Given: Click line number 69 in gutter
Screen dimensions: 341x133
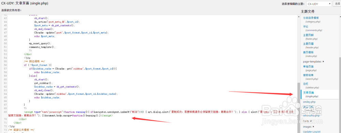Looking at the screenshot, I should pos(6,112).
